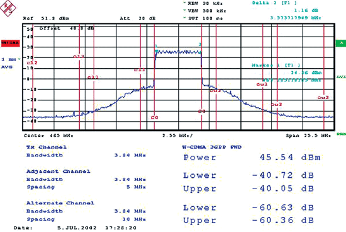This screenshot has height=232, width=346.
Task: Click the Adjacent Channel Spacing 5 MHz value
Action: [x=136, y=187]
